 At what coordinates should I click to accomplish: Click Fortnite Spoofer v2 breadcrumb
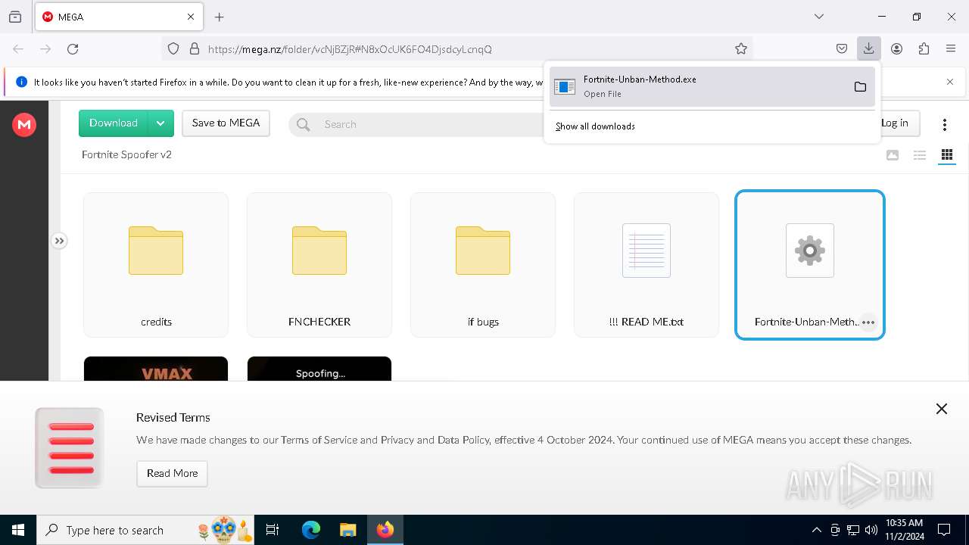(x=126, y=154)
